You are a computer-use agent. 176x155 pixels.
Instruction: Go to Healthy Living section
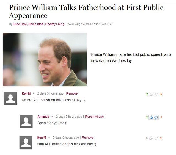[x=55, y=24]
